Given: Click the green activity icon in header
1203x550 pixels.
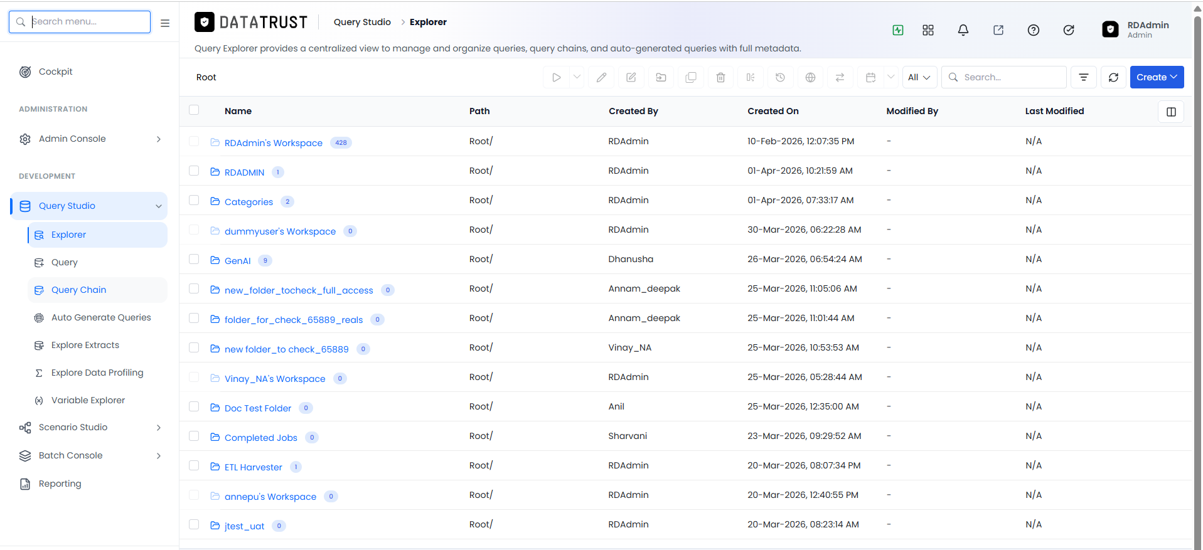Looking at the screenshot, I should tap(898, 30).
